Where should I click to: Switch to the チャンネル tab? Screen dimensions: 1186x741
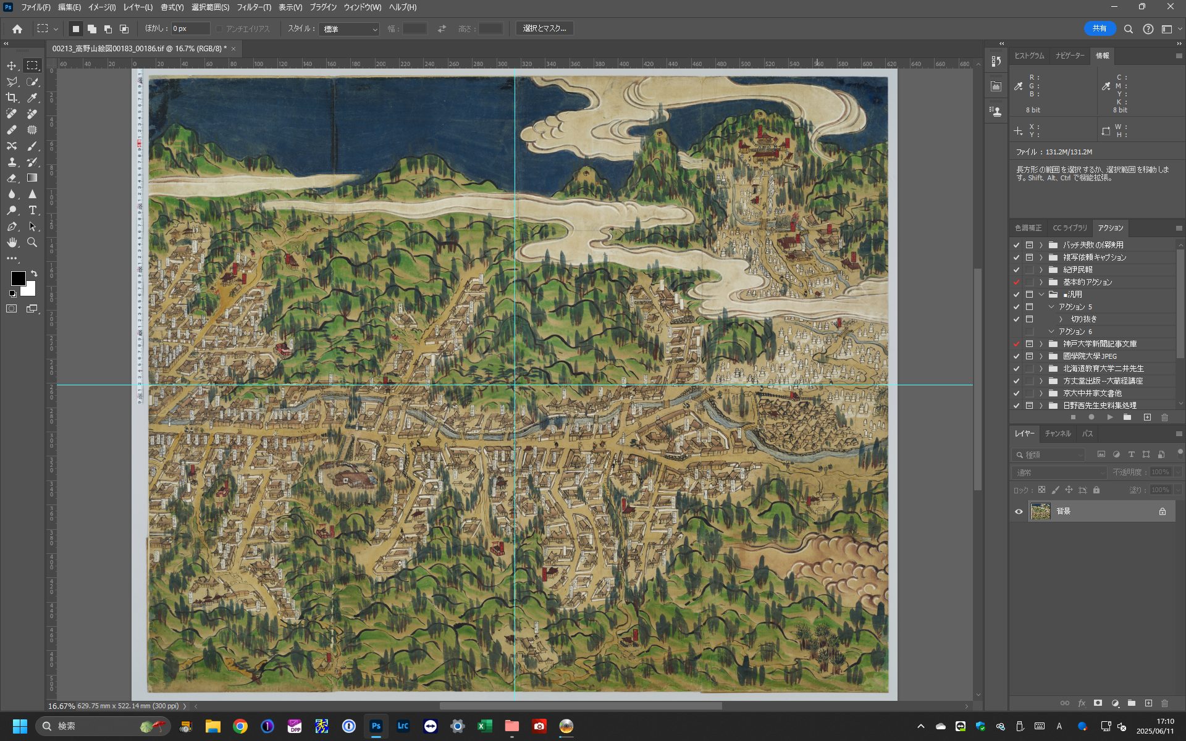pyautogui.click(x=1058, y=433)
